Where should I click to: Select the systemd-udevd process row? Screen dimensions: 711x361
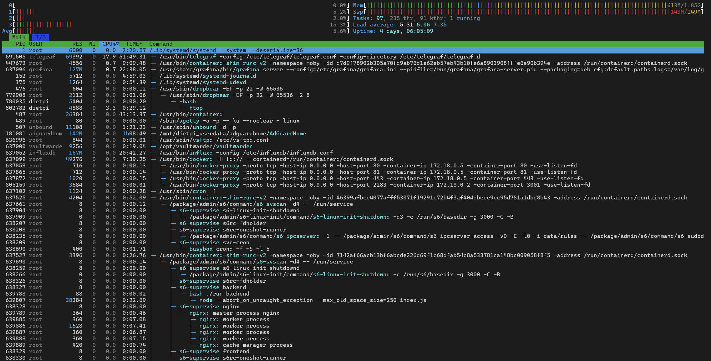pyautogui.click(x=353, y=82)
